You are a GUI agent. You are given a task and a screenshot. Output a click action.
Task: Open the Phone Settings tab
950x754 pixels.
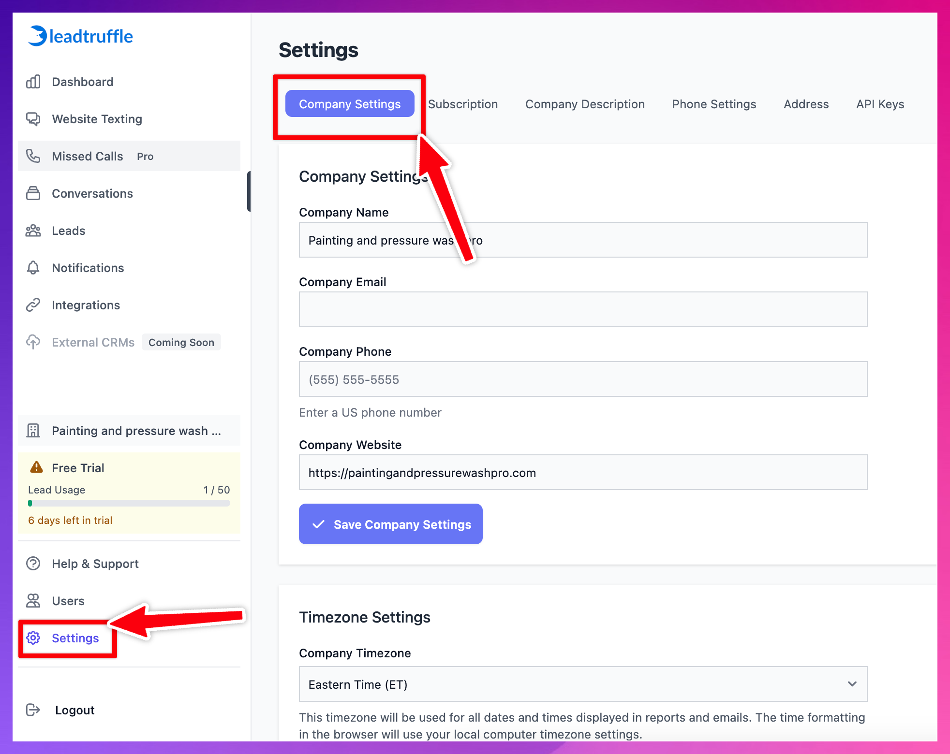pyautogui.click(x=713, y=104)
